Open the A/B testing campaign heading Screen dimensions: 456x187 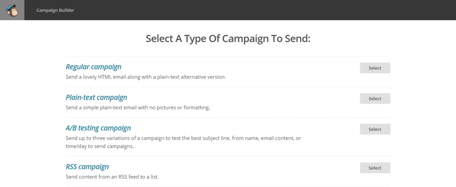point(98,128)
